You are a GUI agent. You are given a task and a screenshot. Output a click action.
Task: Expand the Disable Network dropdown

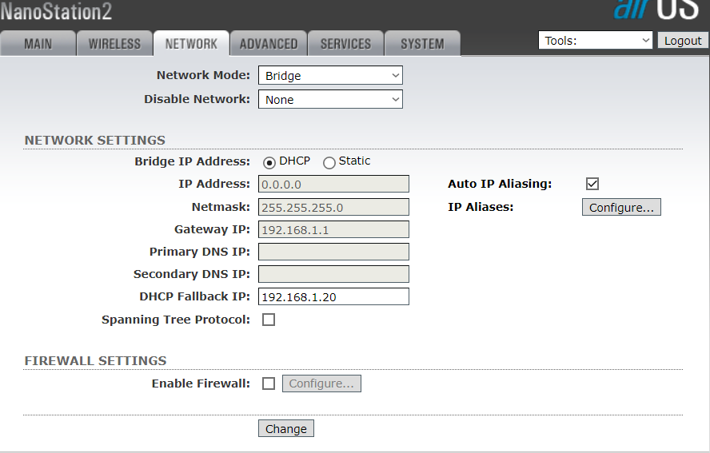click(x=330, y=100)
